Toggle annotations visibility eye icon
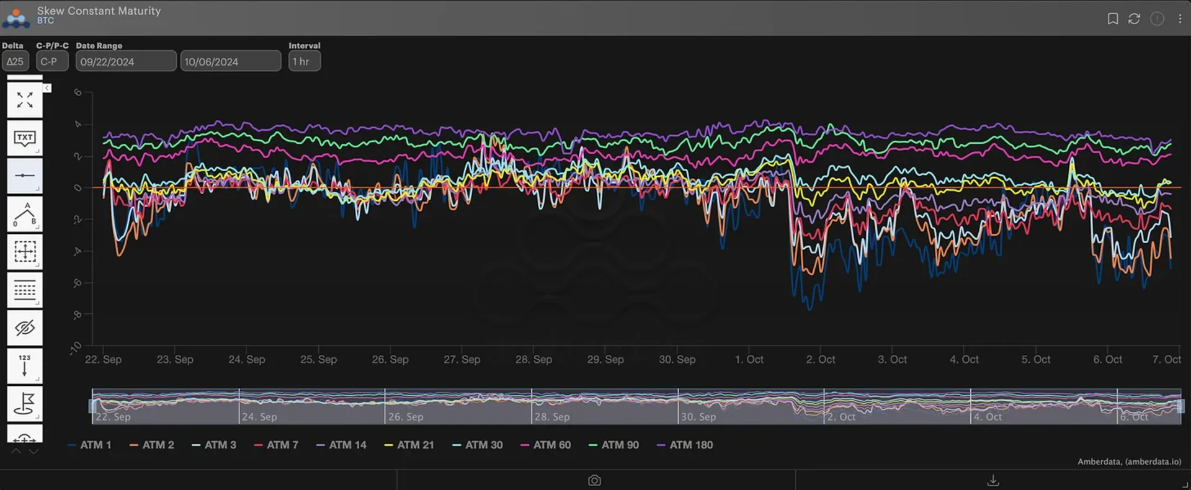 pos(25,328)
